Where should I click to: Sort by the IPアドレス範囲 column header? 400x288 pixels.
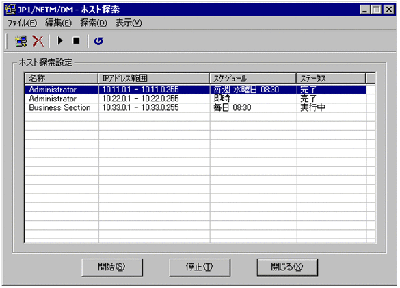coord(154,78)
